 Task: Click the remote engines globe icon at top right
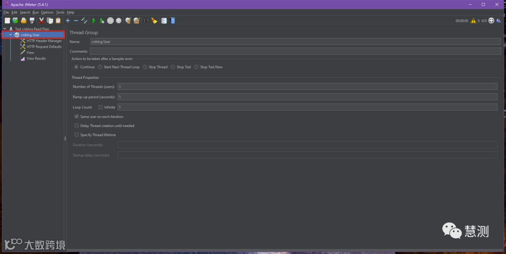tap(491, 21)
